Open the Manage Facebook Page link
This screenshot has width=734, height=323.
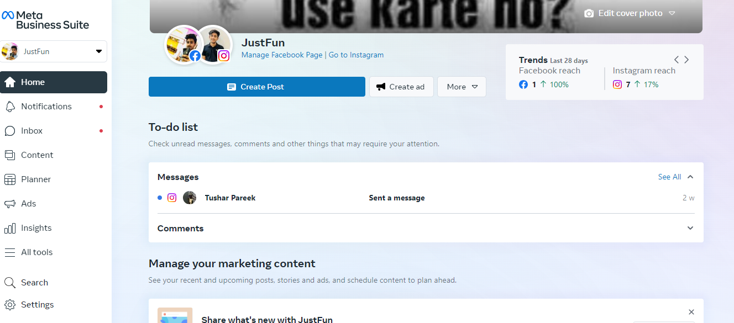(282, 55)
